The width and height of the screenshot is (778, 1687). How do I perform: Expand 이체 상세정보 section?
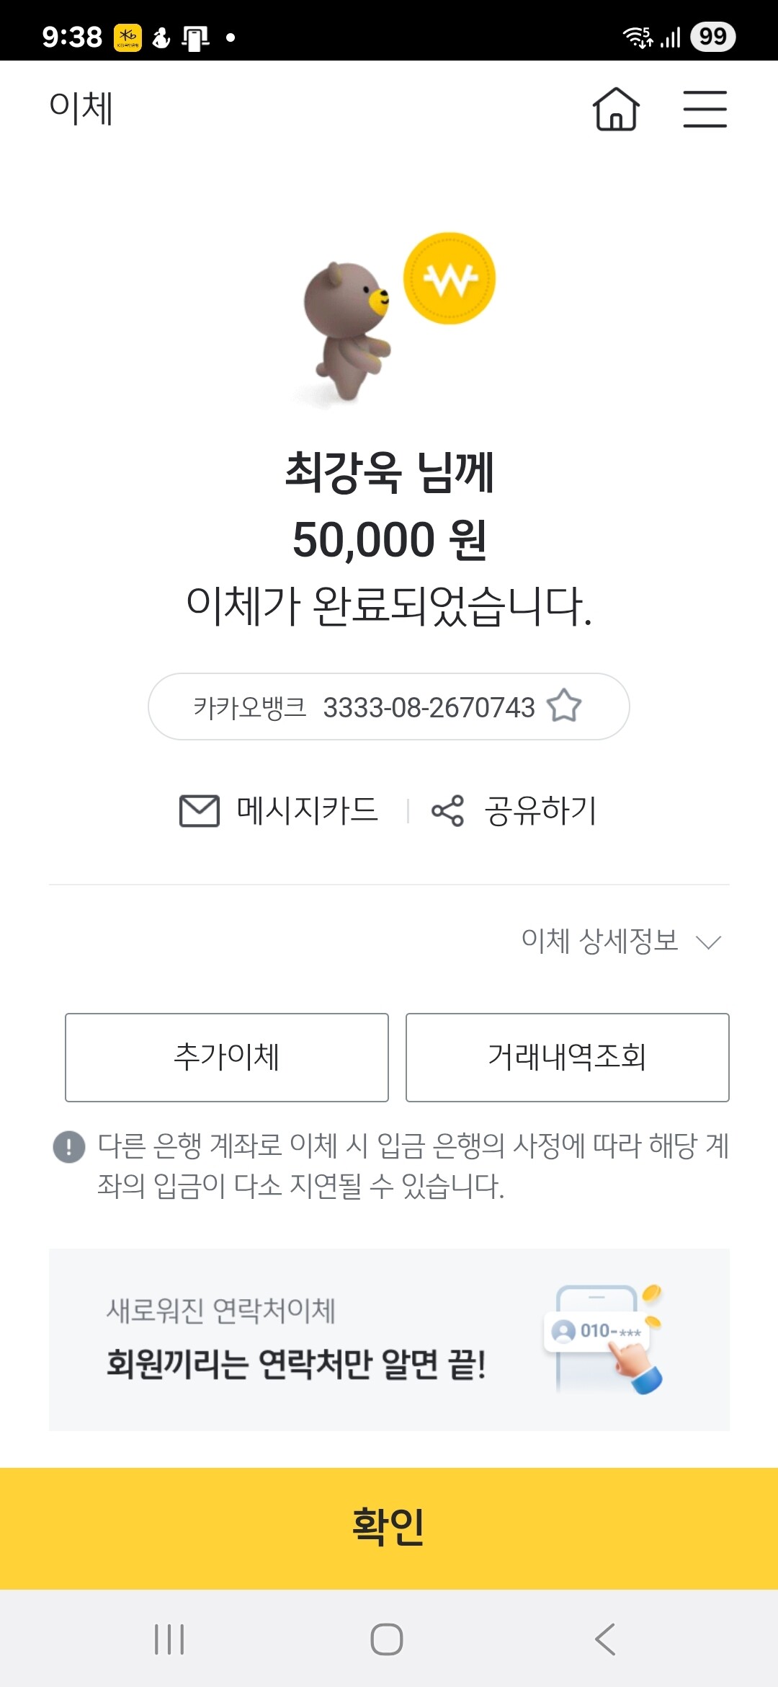click(599, 941)
